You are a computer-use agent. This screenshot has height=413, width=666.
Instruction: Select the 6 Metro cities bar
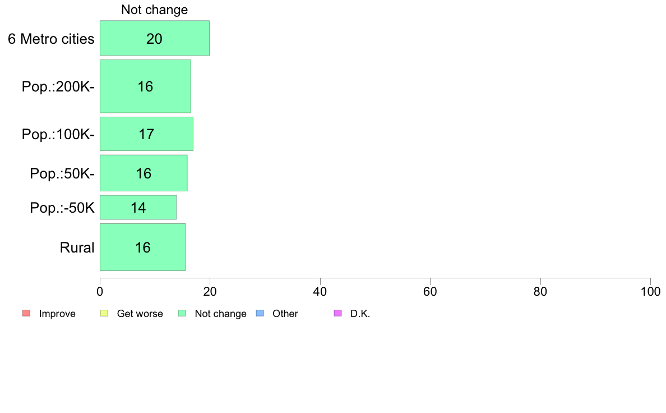pos(155,38)
